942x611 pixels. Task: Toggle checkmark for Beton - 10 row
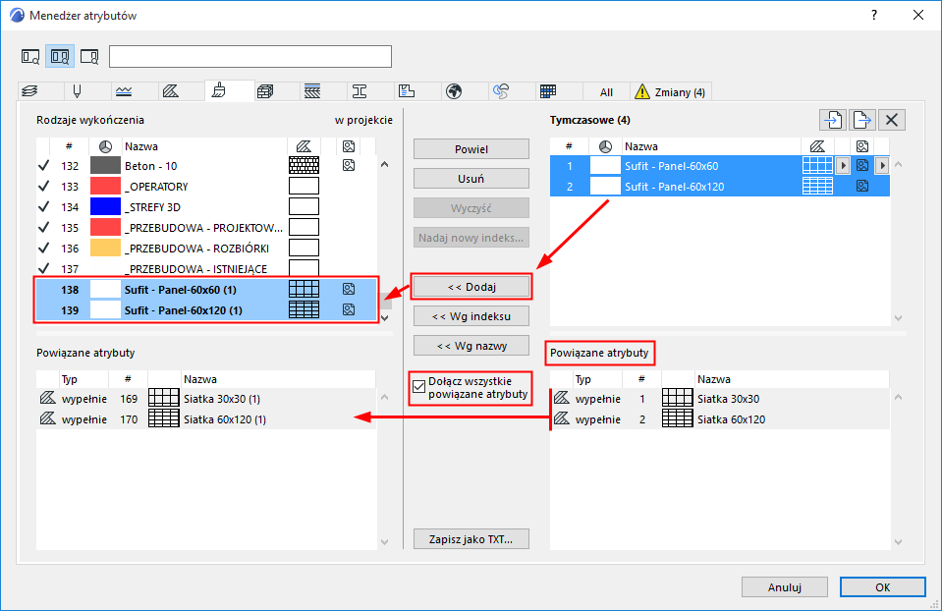tap(44, 166)
